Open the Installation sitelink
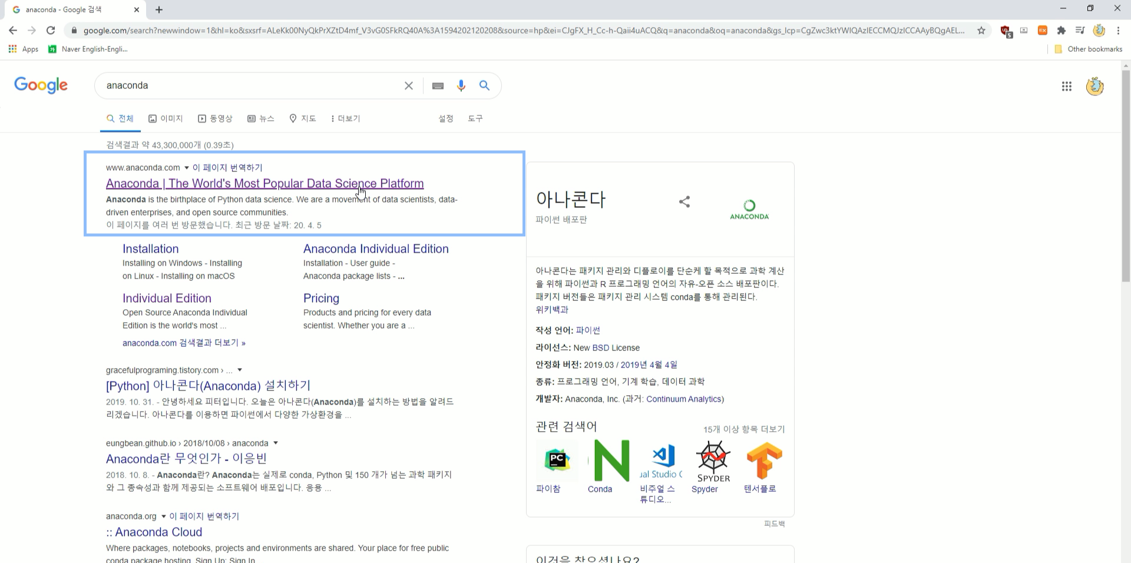Image resolution: width=1131 pixels, height=563 pixels. [x=150, y=249]
